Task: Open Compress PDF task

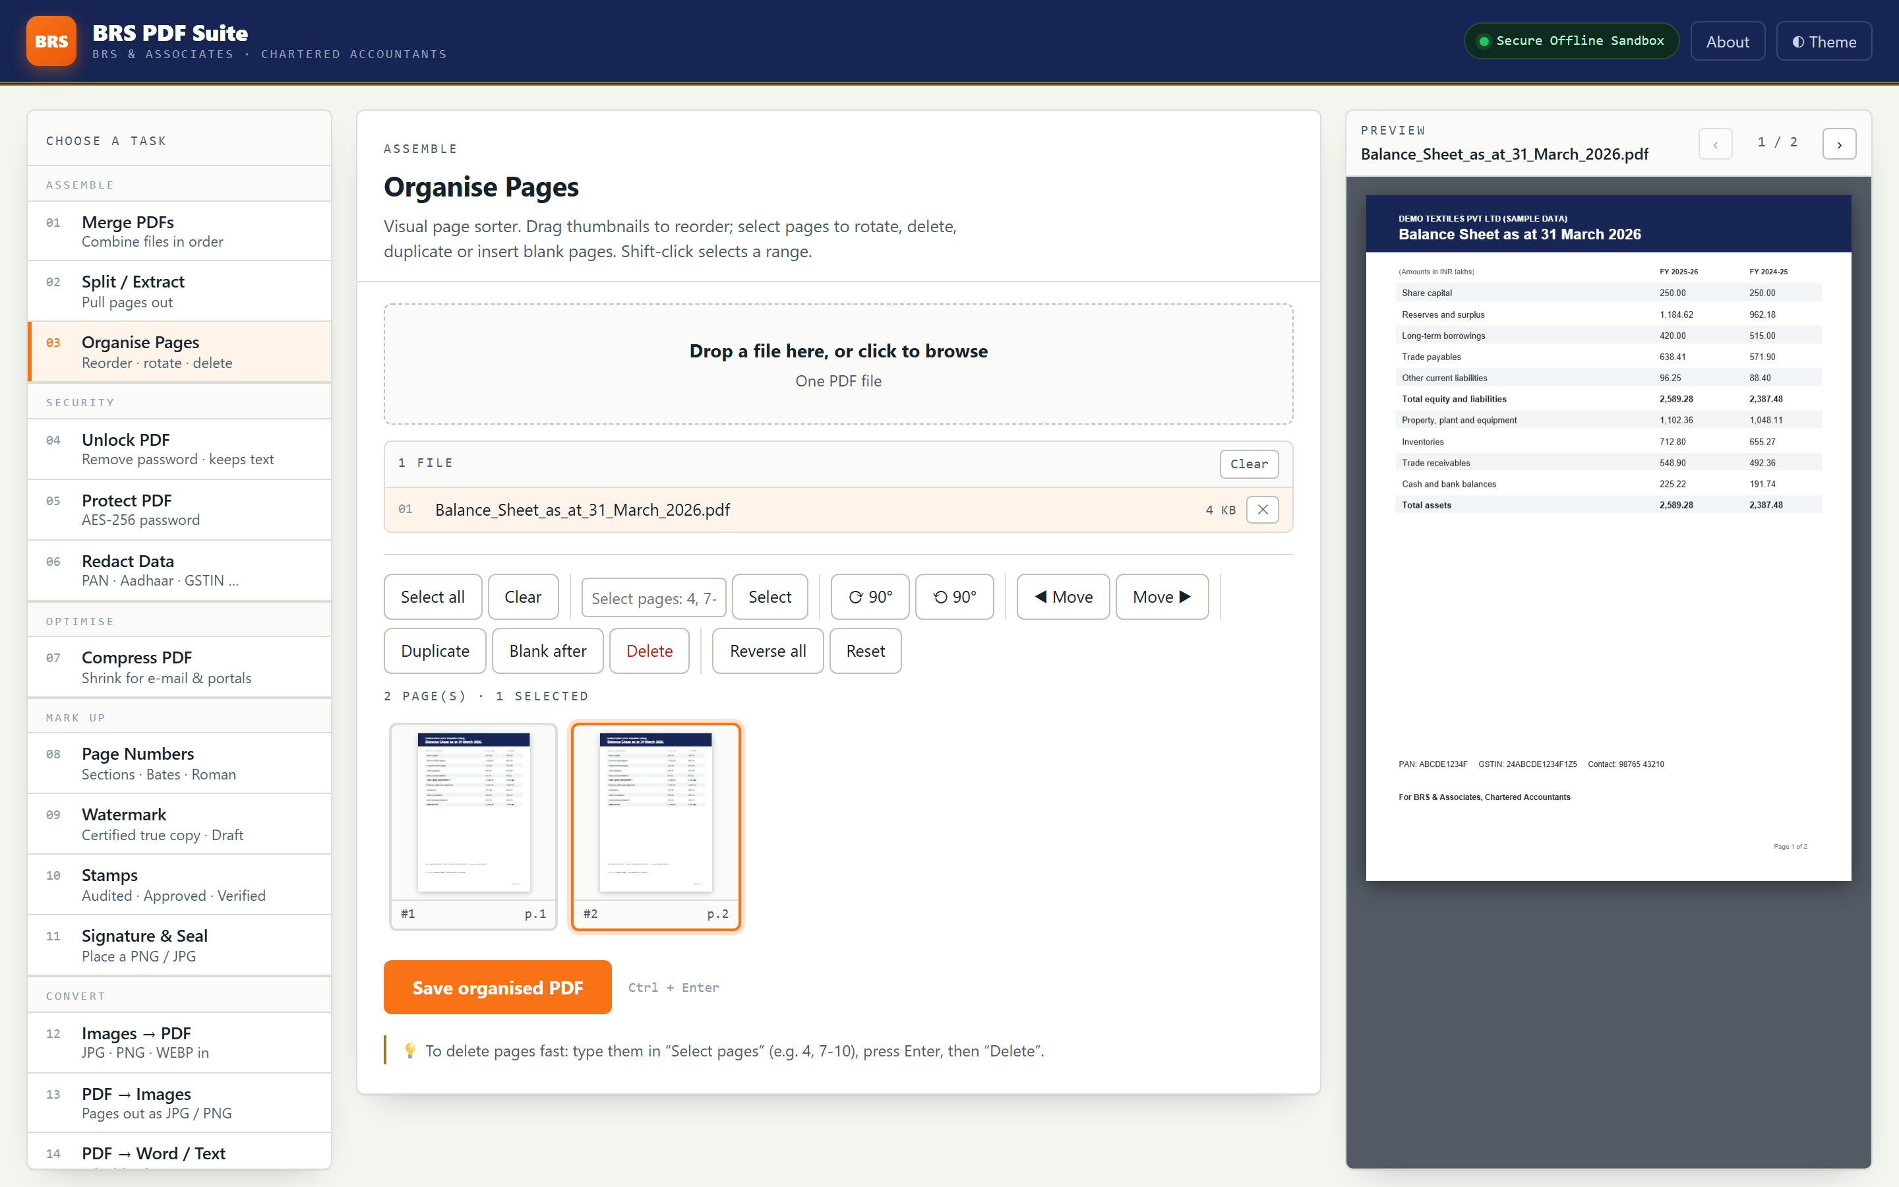Action: 180,667
